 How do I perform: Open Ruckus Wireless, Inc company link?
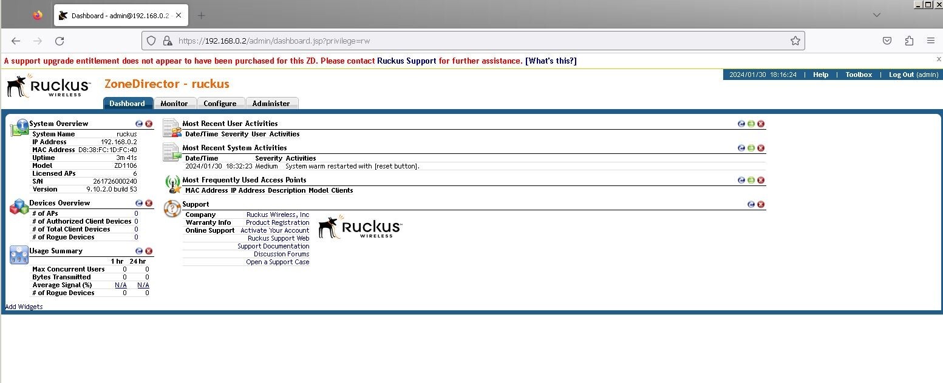pos(277,215)
